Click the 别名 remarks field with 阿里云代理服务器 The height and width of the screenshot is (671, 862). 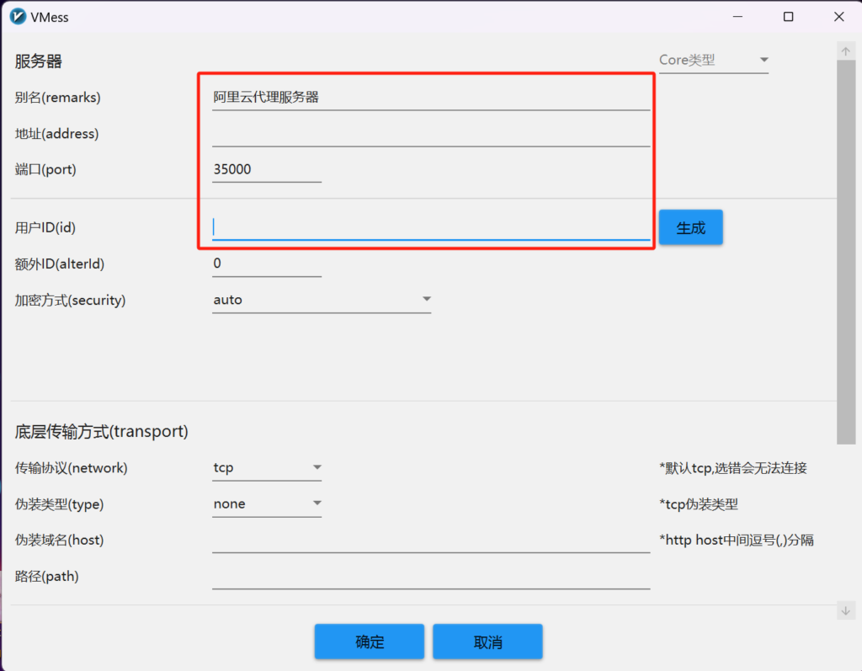(430, 98)
